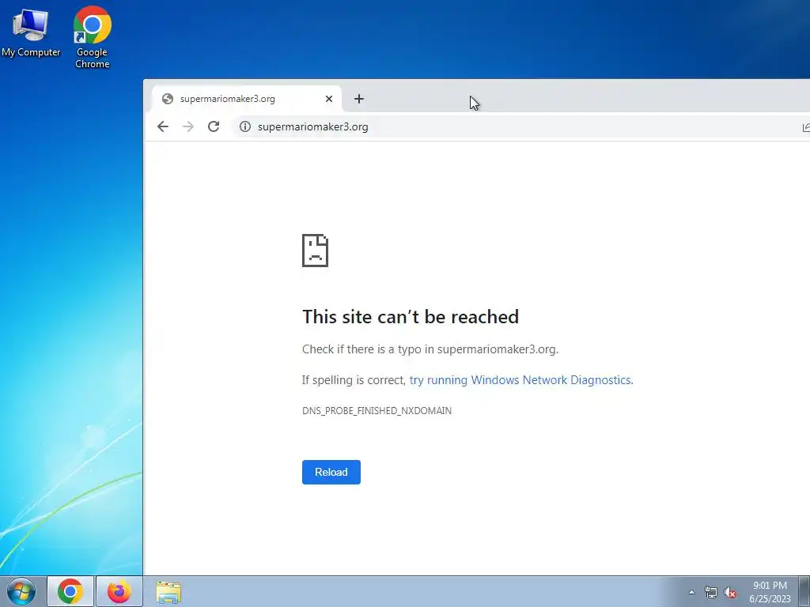Click the This site can't be reached heading
The height and width of the screenshot is (607, 810).
coord(411,316)
